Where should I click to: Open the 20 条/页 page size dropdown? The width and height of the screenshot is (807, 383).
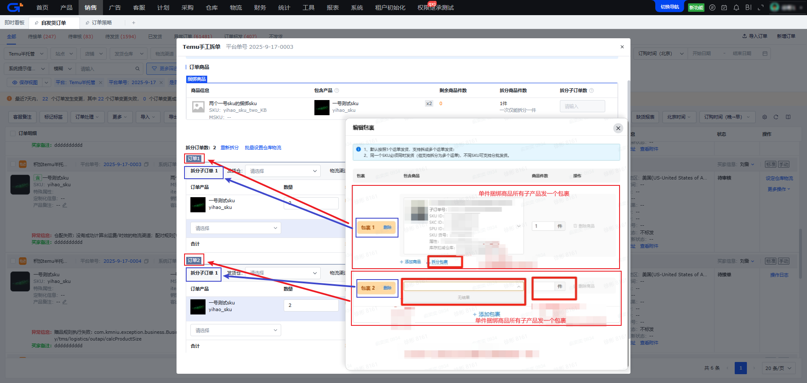pyautogui.click(x=778, y=368)
